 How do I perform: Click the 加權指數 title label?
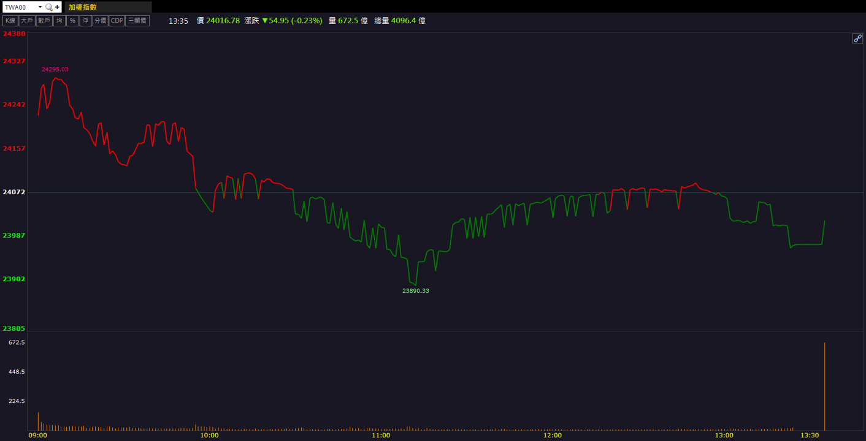(x=82, y=7)
